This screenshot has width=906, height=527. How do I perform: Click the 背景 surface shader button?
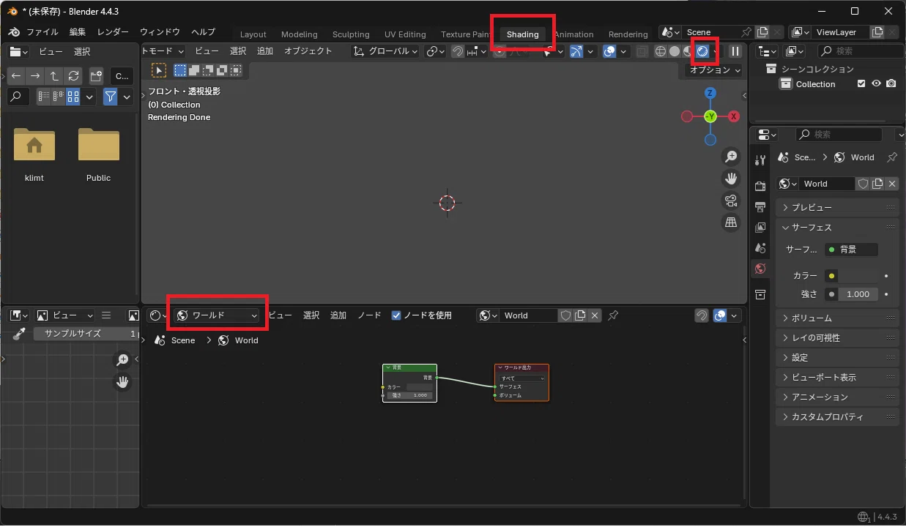click(x=851, y=250)
